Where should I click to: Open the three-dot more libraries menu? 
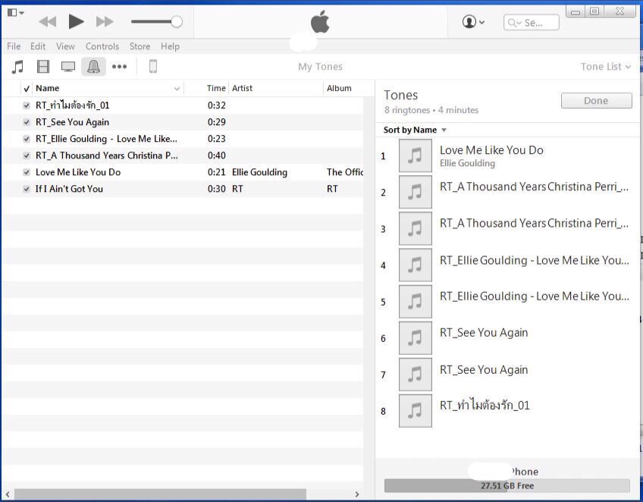[x=119, y=67]
